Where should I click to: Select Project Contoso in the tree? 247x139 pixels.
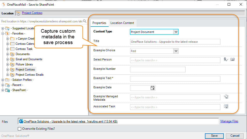(x=25, y=69)
